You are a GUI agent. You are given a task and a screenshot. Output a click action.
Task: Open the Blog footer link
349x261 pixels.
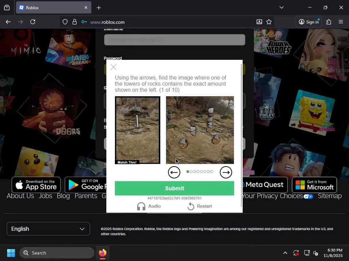pos(63,196)
